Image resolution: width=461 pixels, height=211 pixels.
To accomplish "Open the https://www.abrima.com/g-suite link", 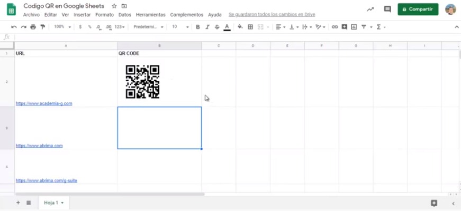I will [47, 180].
